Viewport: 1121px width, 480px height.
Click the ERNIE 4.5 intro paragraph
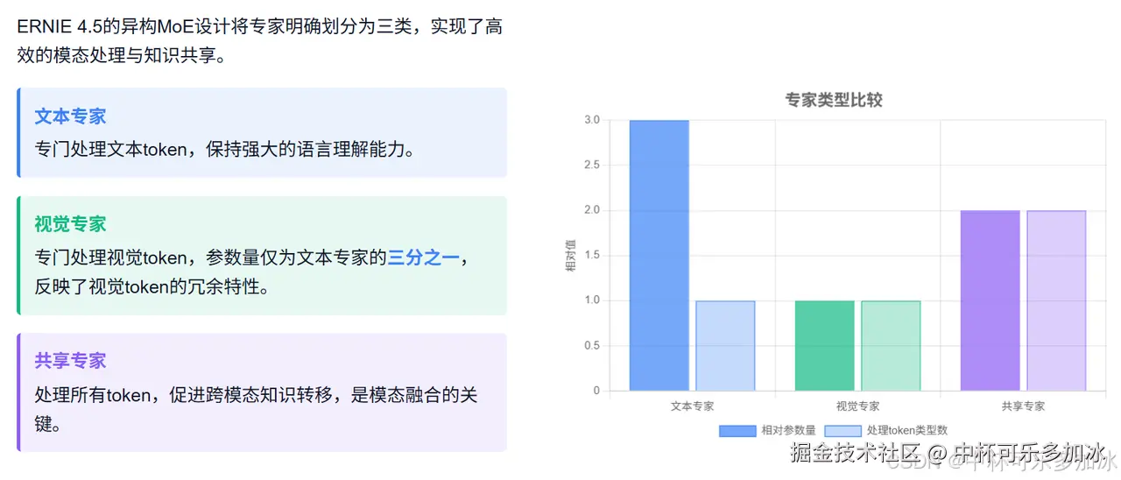pyautogui.click(x=260, y=41)
